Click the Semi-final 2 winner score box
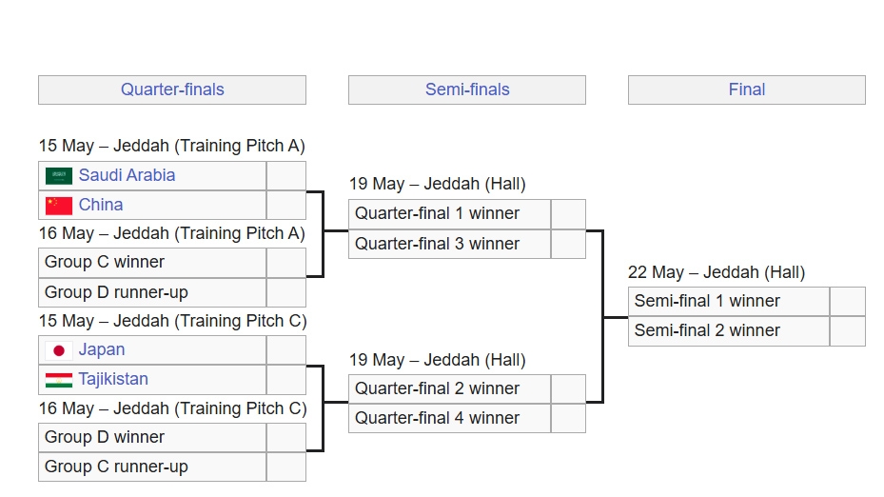This screenshot has width=884, height=497. [x=847, y=331]
